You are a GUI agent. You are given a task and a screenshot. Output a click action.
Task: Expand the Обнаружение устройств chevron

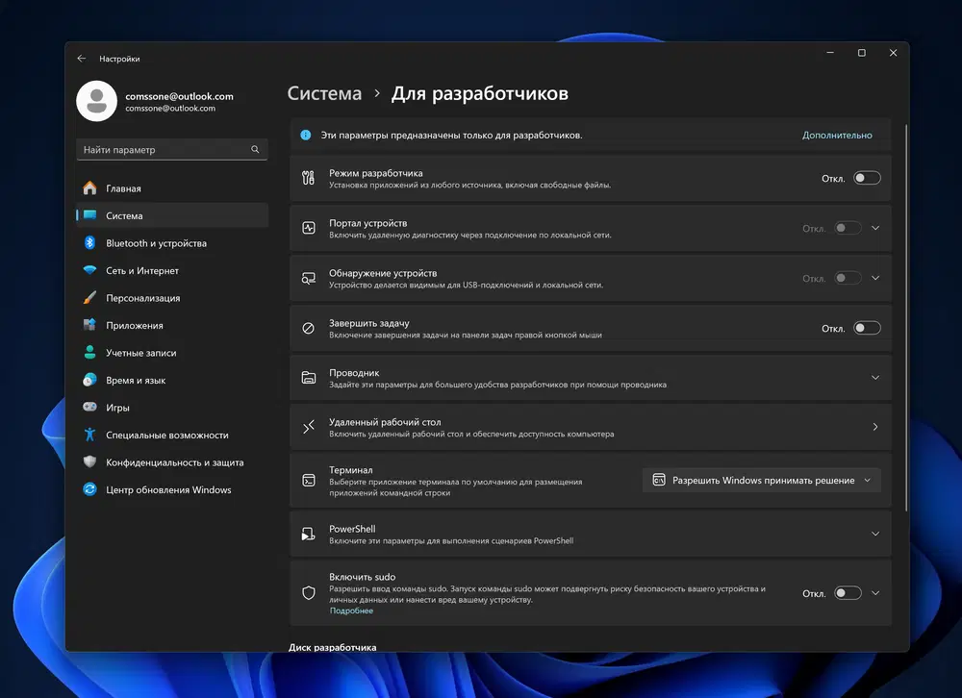coord(875,279)
